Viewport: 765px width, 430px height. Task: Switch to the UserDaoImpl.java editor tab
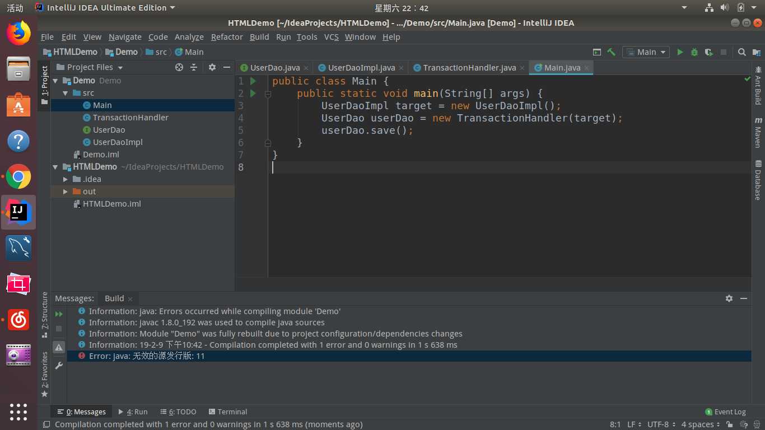(x=361, y=68)
